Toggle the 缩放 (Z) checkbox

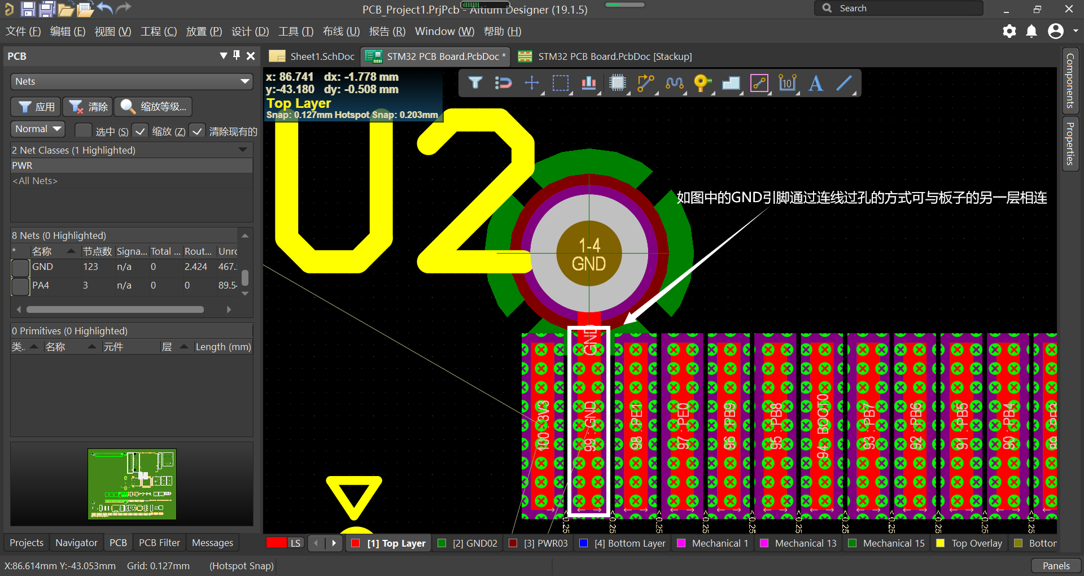(140, 131)
